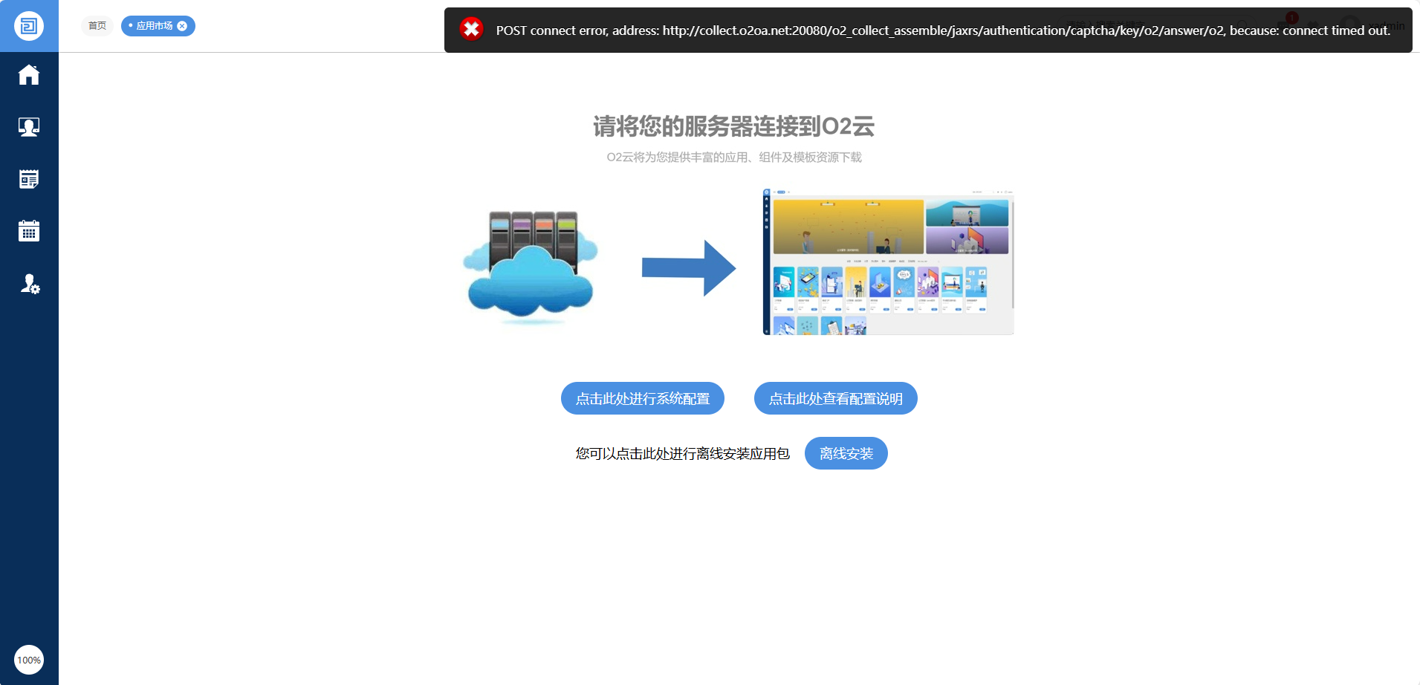Select the 应用市场 tab

[155, 26]
